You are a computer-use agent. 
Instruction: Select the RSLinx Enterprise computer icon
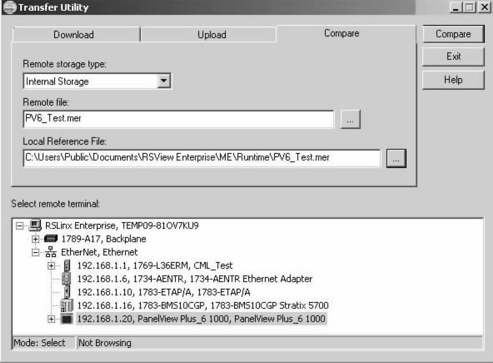point(35,226)
